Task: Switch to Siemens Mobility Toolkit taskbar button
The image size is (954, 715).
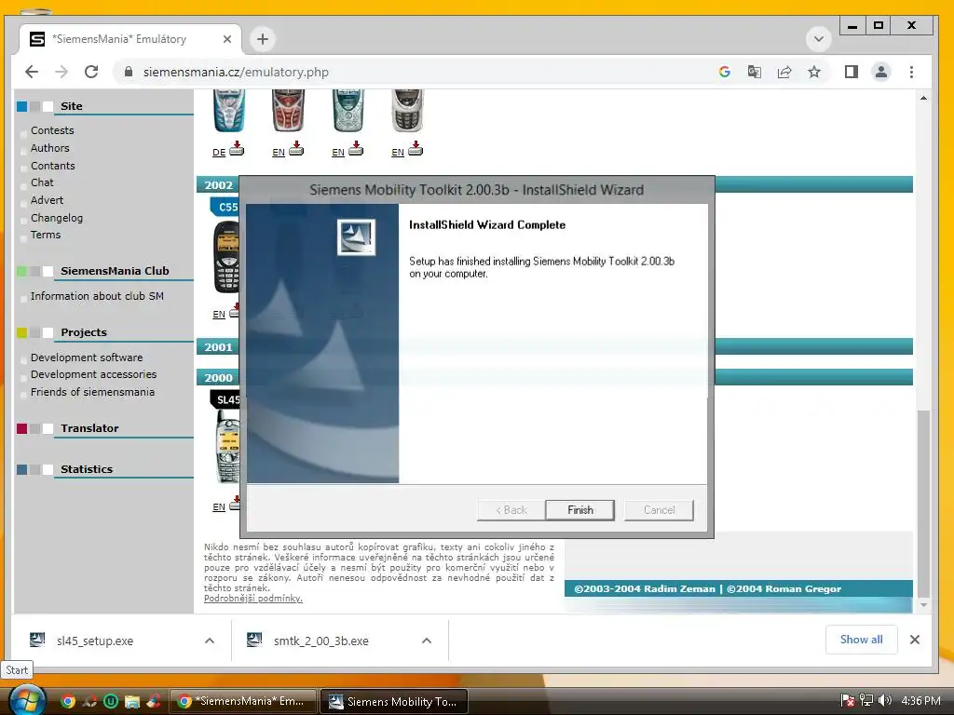Action: 394,701
